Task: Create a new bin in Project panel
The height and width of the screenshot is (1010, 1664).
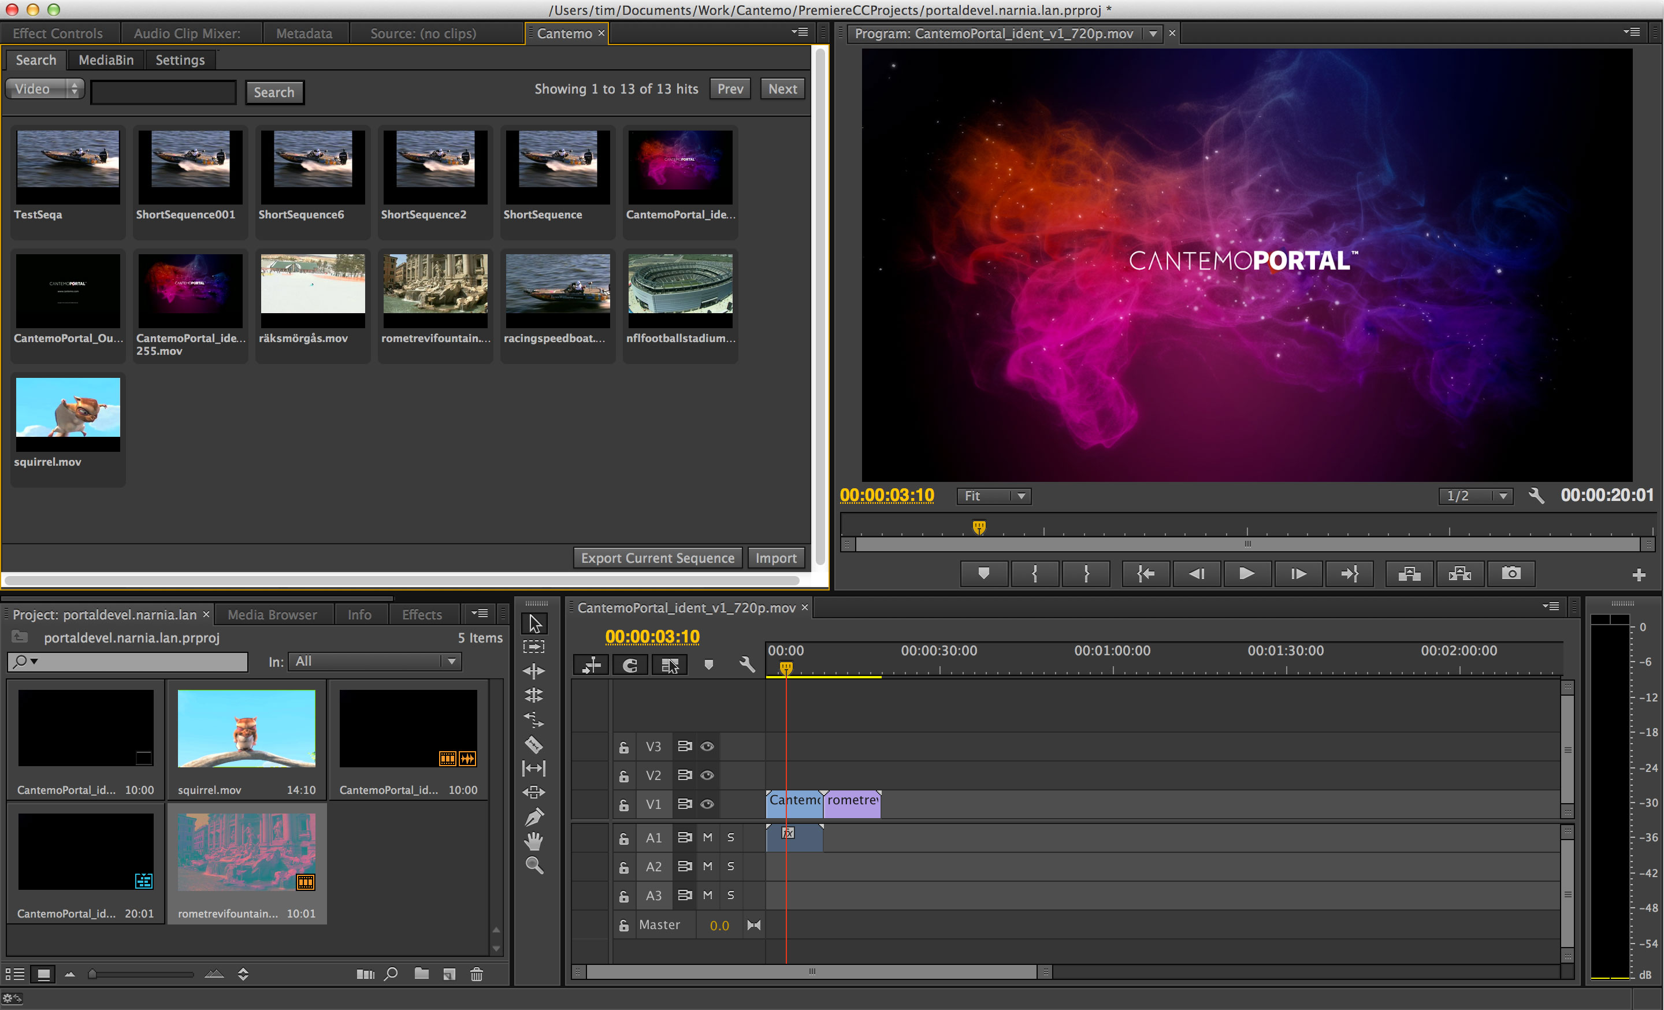Action: [421, 974]
